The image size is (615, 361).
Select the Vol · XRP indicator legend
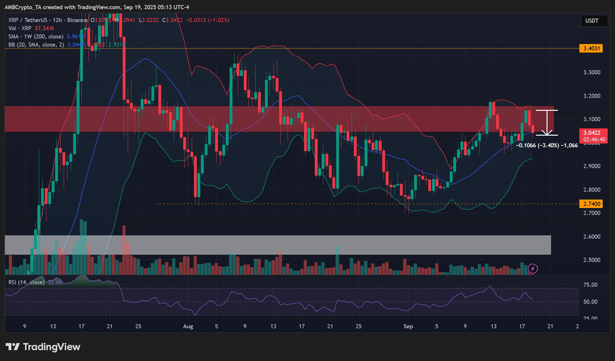pos(20,28)
